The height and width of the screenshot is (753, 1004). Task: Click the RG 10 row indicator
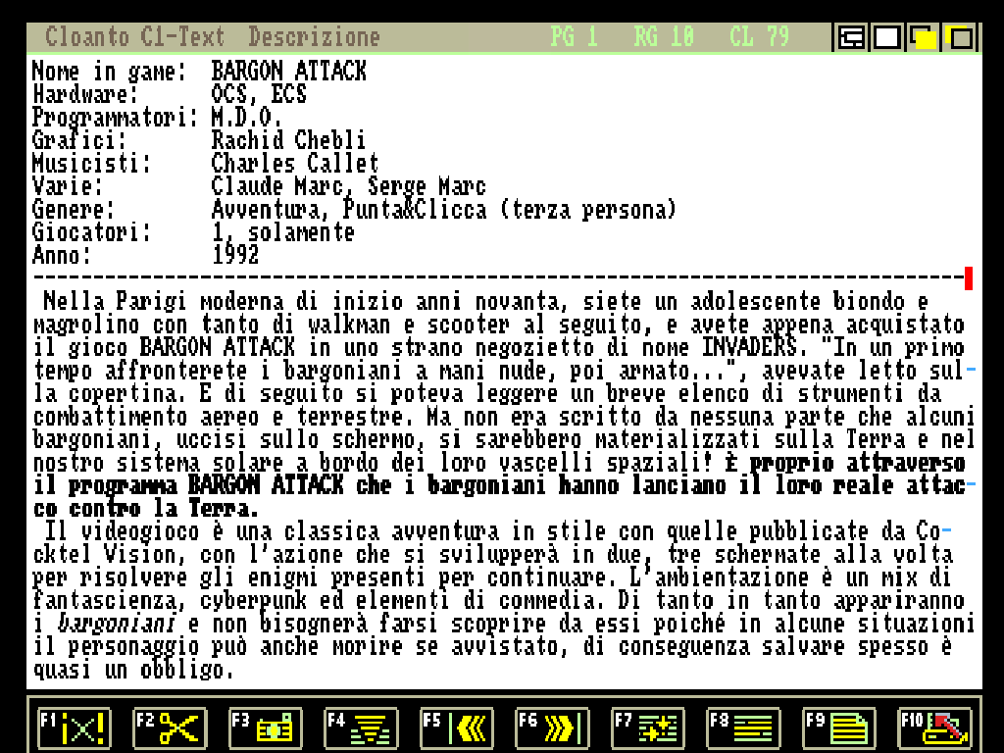click(x=664, y=38)
